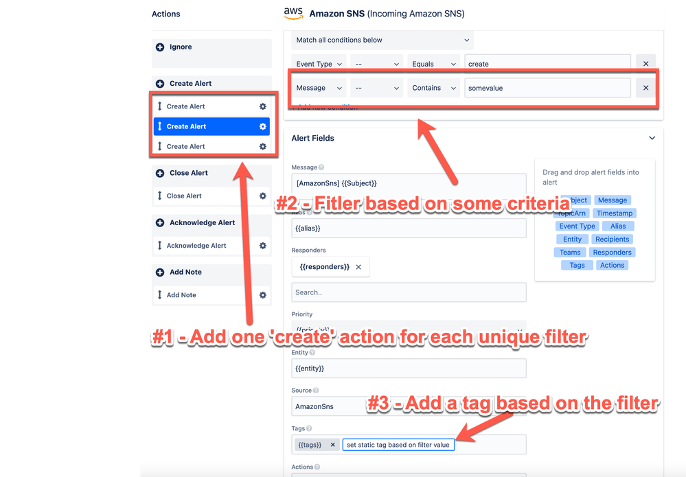Image resolution: width=686 pixels, height=477 pixels.
Task: Remove the {{tags}} chip via its X
Action: coord(332,445)
